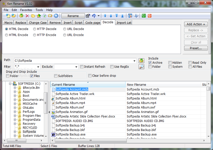Uncheck the Archive include checkbox
This screenshot has height=150, width=213.
(150, 62)
